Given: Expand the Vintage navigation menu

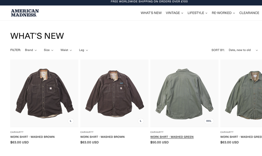Looking at the screenshot, I should pos(174,13).
